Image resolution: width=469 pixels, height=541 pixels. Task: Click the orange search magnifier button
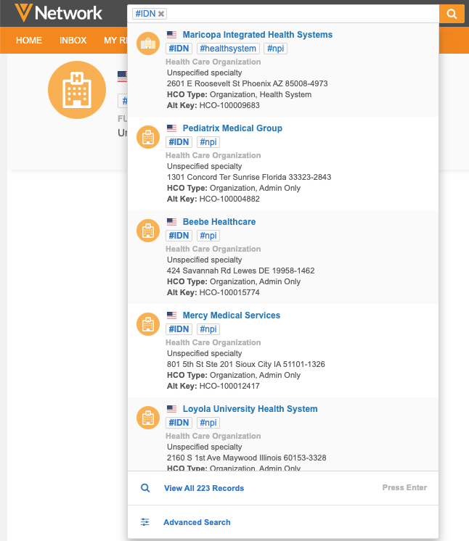452,14
